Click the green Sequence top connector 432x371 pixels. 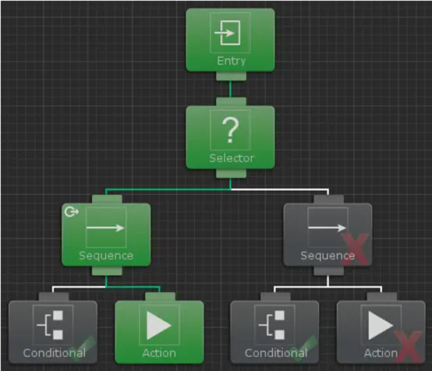pyautogui.click(x=107, y=199)
